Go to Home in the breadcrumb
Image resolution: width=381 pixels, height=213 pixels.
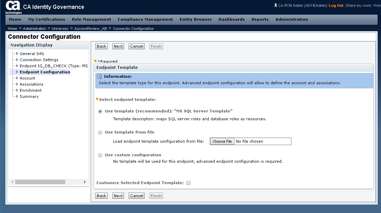pyautogui.click(x=12, y=29)
